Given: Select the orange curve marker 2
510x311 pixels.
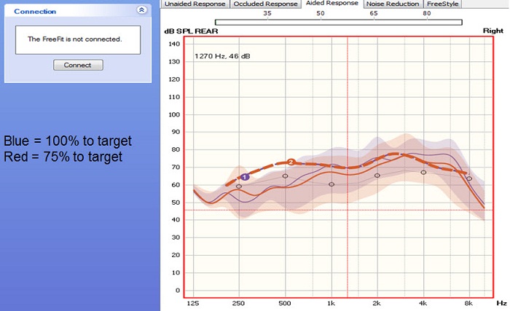Looking at the screenshot, I should [x=291, y=162].
